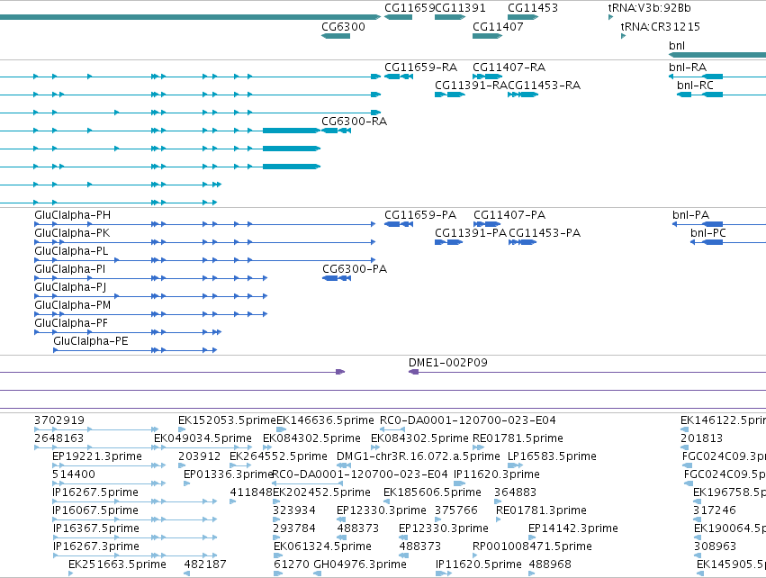Click the CG6300-PA protein label
This screenshot has width=766, height=578.
pos(355,268)
